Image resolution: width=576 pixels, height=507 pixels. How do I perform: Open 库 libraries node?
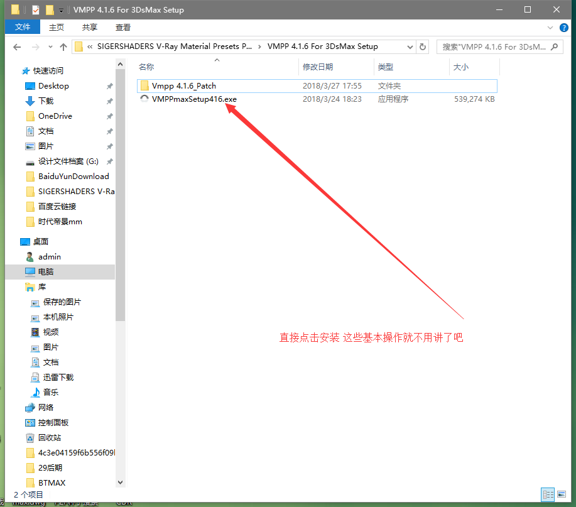42,287
